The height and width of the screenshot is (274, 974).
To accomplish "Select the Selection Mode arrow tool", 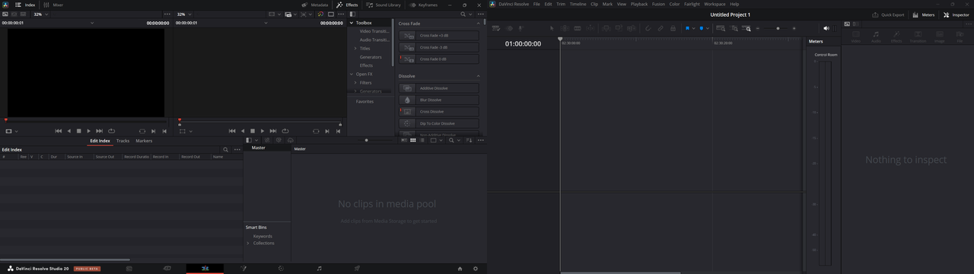I will pyautogui.click(x=552, y=28).
